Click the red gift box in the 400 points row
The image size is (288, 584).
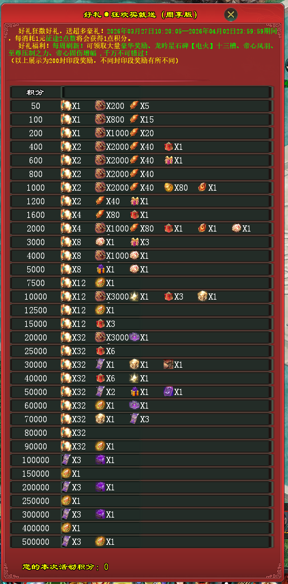(168, 147)
